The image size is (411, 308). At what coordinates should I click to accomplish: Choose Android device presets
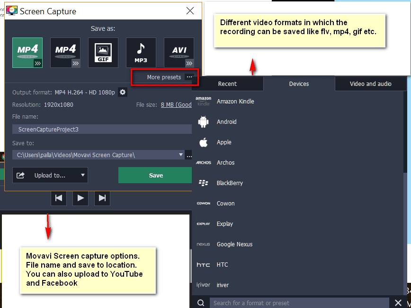pos(226,121)
